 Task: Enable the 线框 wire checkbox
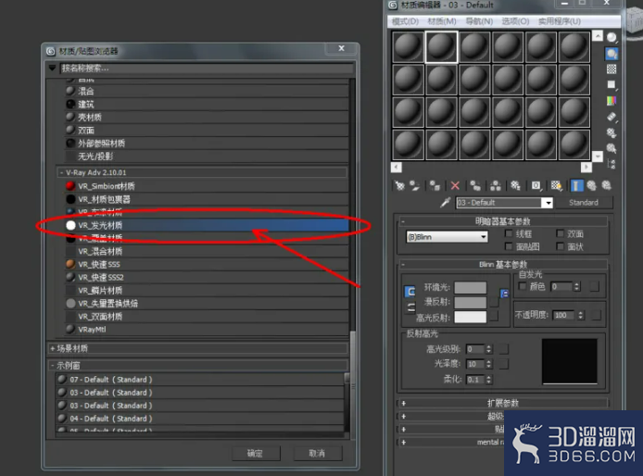pyautogui.click(x=509, y=233)
